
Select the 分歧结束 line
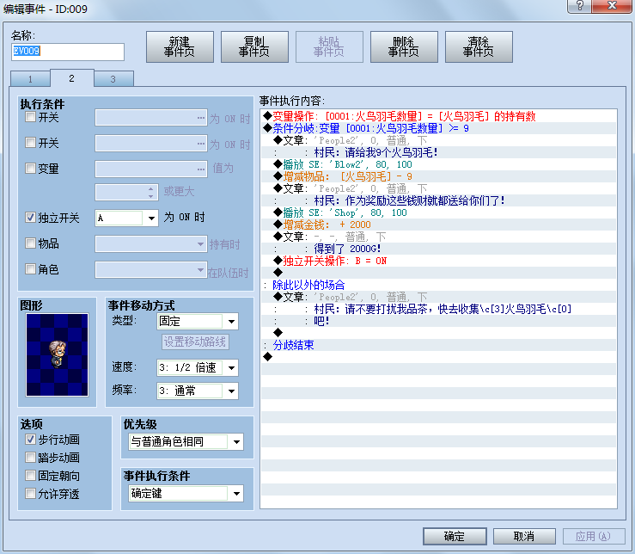pos(439,345)
